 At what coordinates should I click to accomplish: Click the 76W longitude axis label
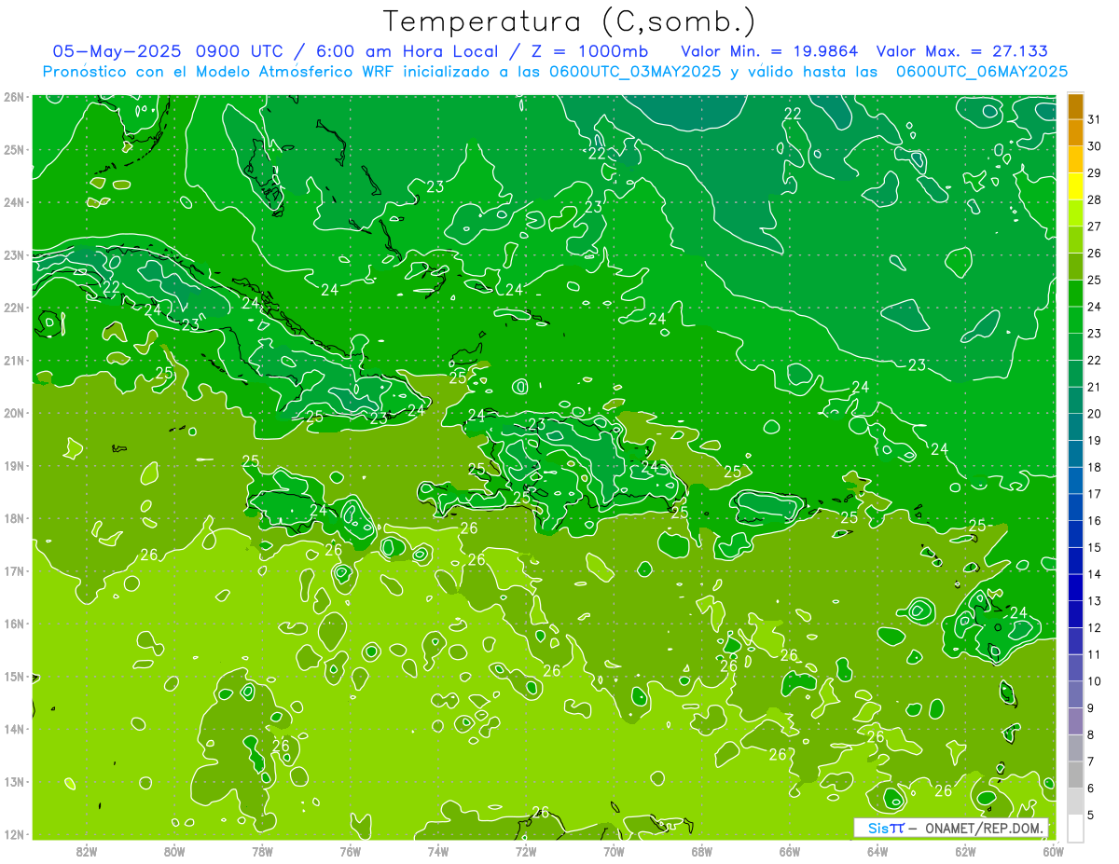pos(350,851)
